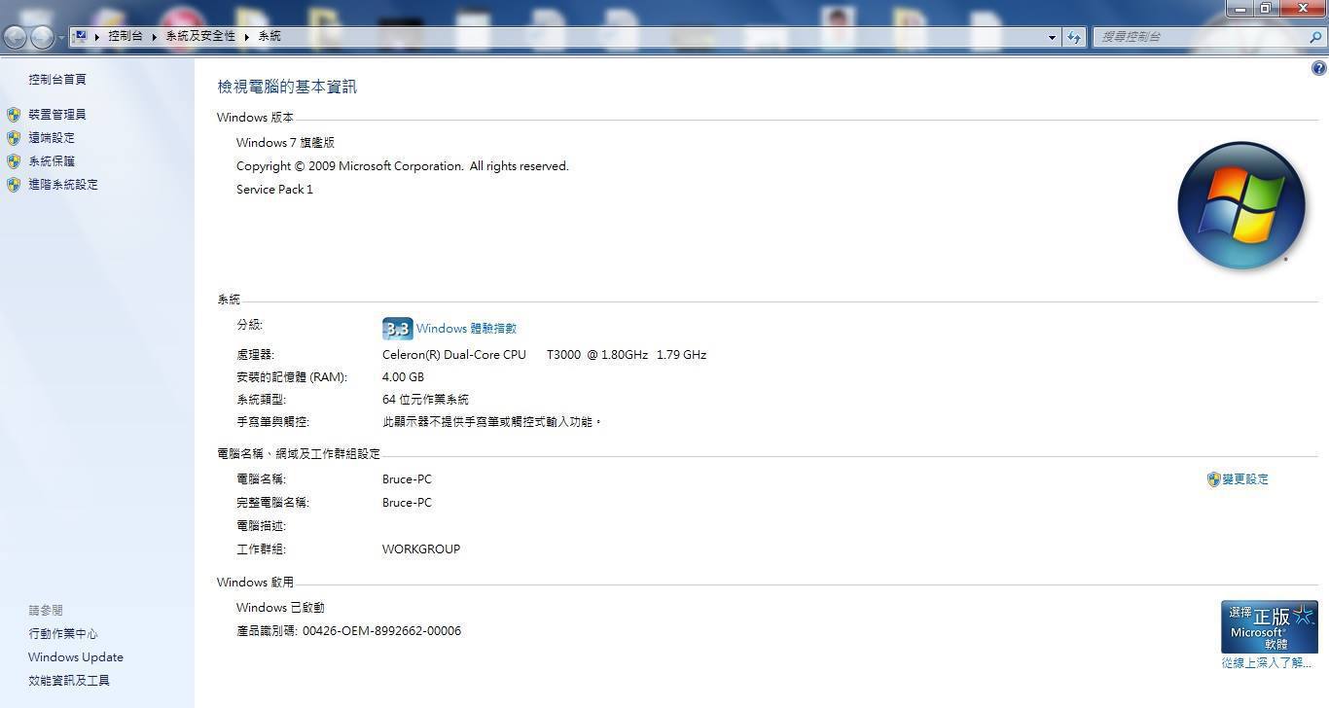Open 行動作業中心 under 請參閱
Image resolution: width=1329 pixels, height=708 pixels.
click(63, 633)
